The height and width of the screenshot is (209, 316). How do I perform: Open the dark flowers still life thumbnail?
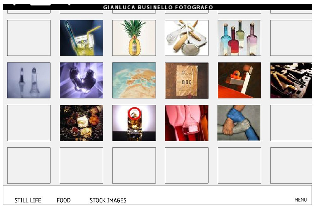click(81, 123)
